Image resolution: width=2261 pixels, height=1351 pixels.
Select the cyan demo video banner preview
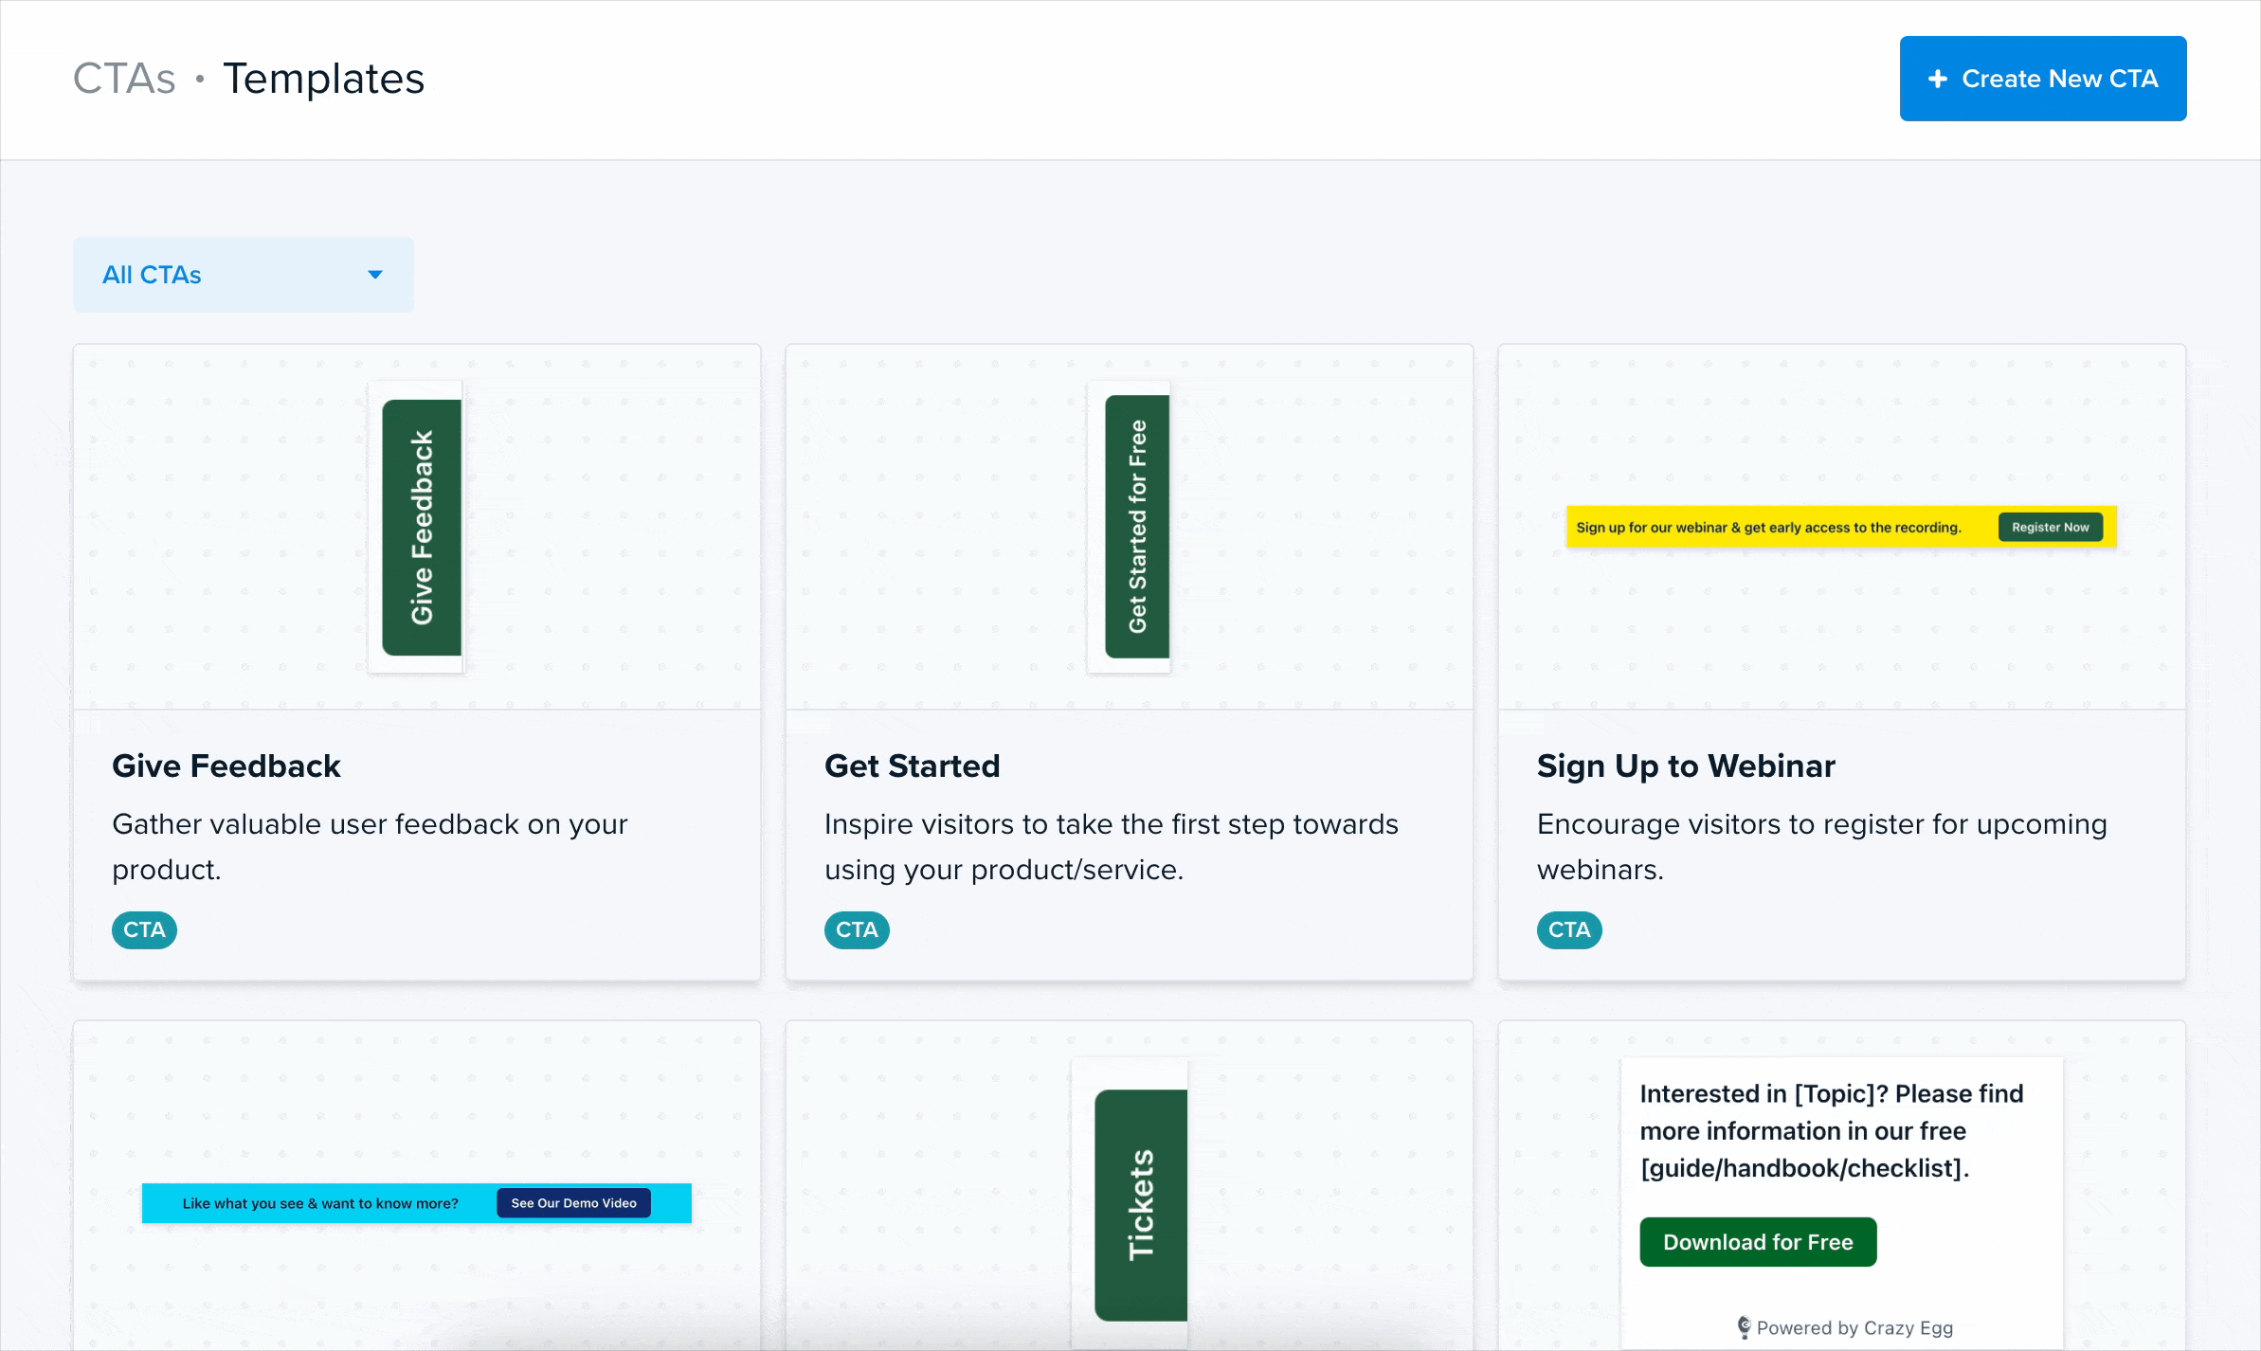pos(417,1203)
